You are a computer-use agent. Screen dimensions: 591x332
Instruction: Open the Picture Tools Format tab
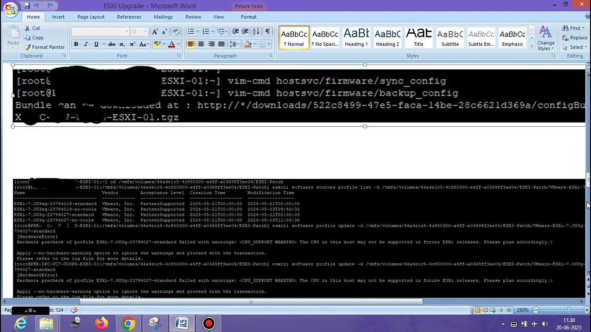point(248,17)
